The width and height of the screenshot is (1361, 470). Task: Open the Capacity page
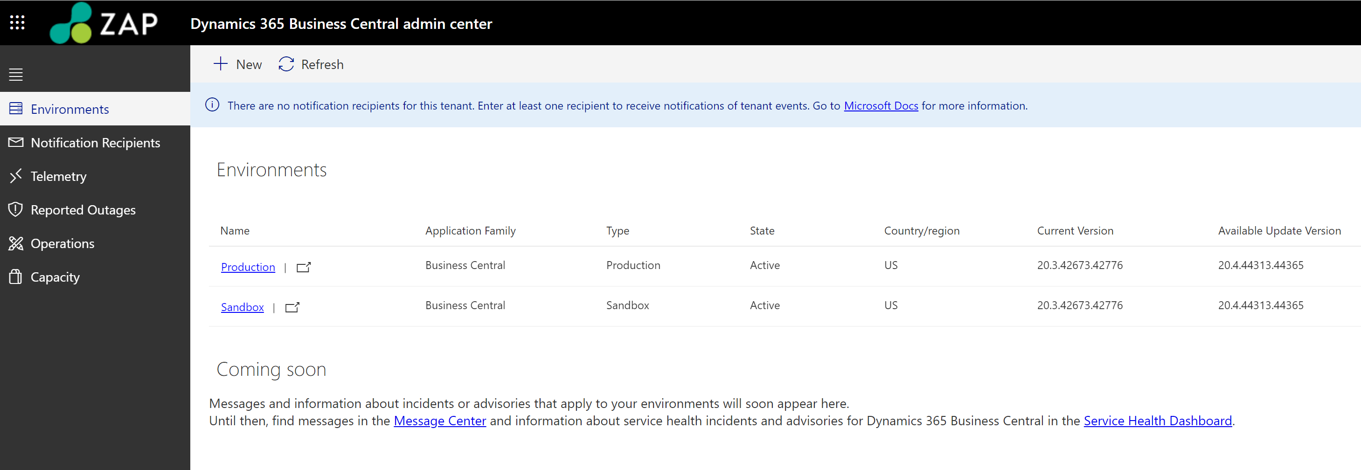point(95,276)
